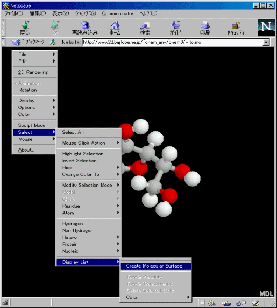Expand the File submenu in Chime menu
Image resolution: width=277 pixels, height=308 pixels.
tap(34, 54)
